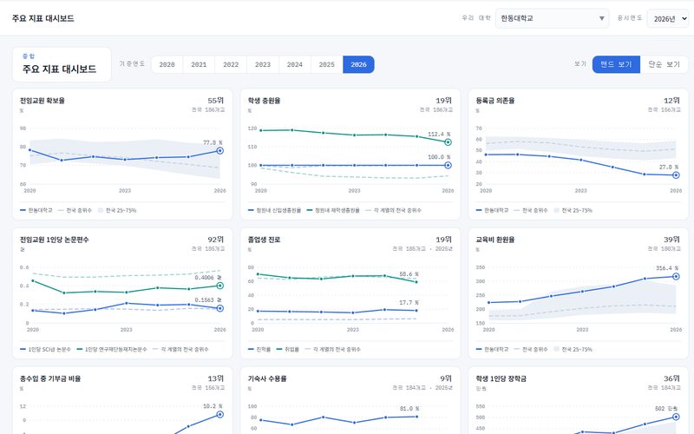
Task: Click the 주요 지표 대시보드 header title
Action: coord(43,18)
